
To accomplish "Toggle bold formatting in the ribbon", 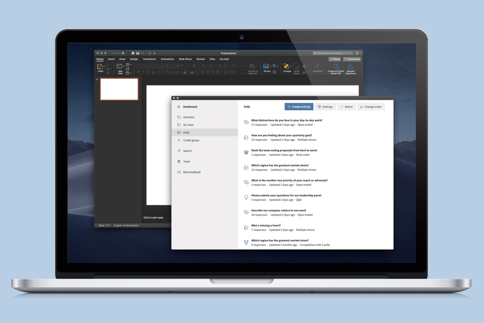I will coord(138,72).
